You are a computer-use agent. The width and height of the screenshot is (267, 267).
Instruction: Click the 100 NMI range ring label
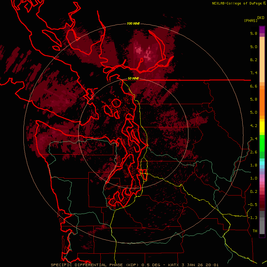pyautogui.click(x=133, y=23)
